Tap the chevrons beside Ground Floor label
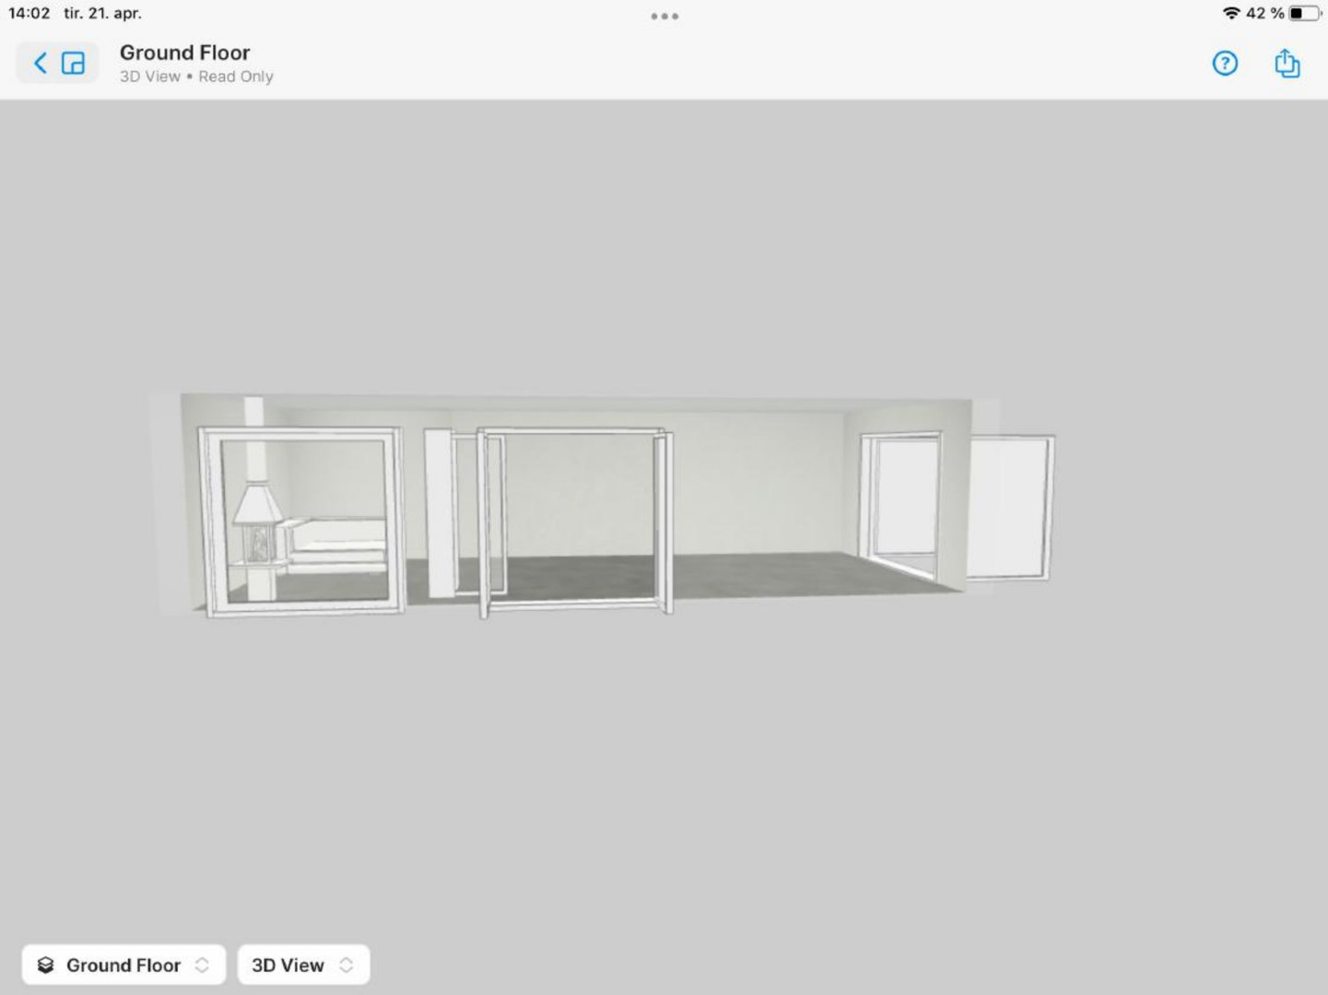1328x995 pixels. click(x=202, y=965)
